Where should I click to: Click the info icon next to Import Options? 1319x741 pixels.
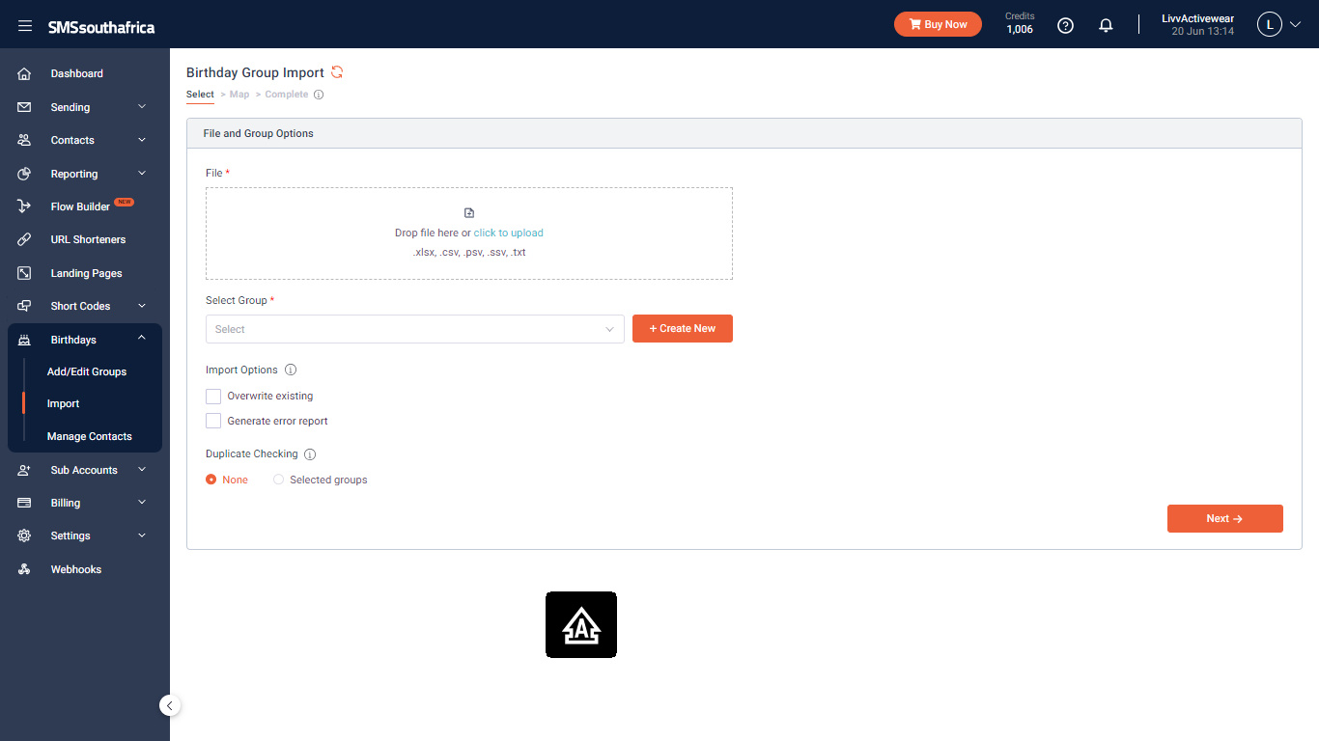coord(291,370)
